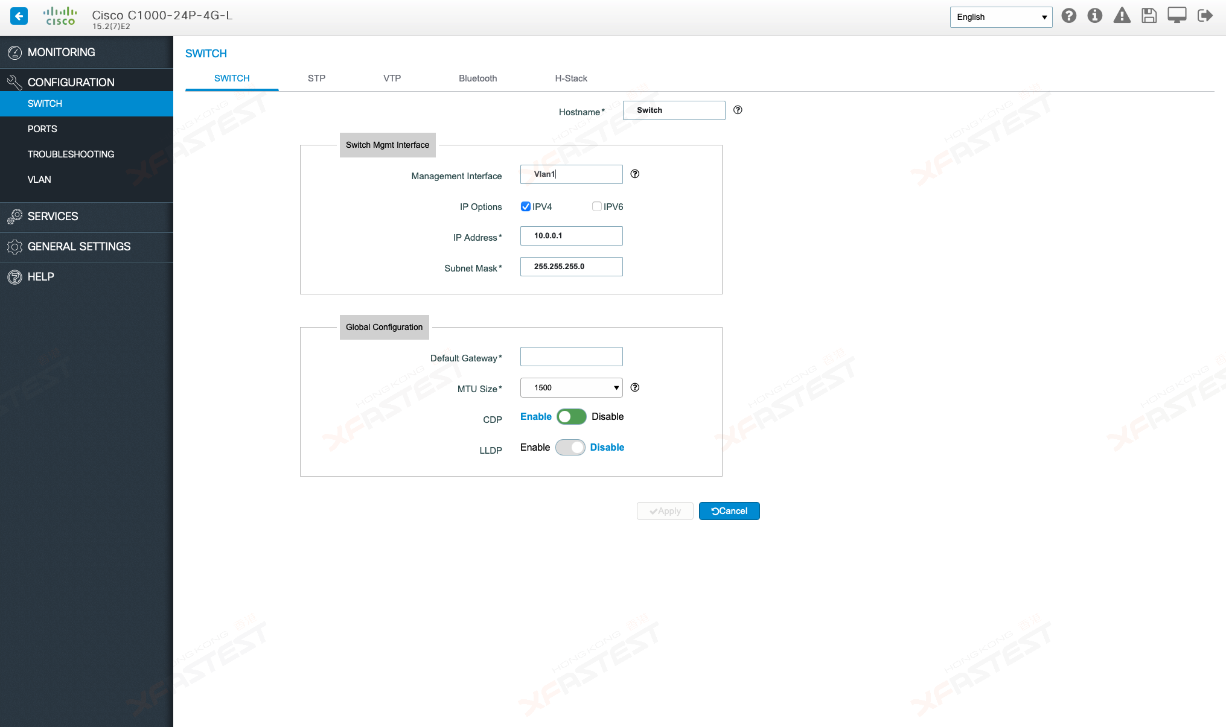Click the help icon next to Management Interface
1226x727 pixels.
point(635,174)
